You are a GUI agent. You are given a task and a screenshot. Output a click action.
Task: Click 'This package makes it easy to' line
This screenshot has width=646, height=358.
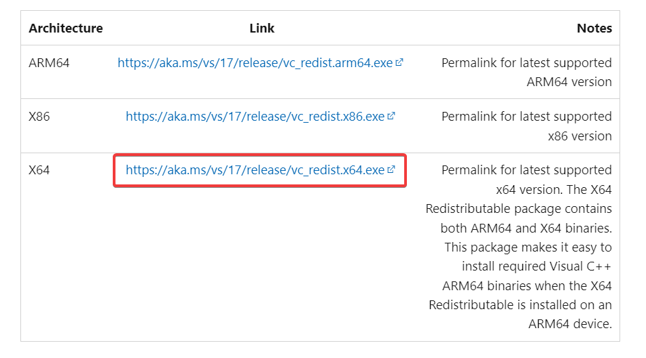528,247
